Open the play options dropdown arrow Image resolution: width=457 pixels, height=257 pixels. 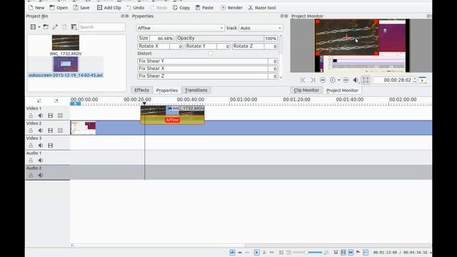(x=339, y=80)
